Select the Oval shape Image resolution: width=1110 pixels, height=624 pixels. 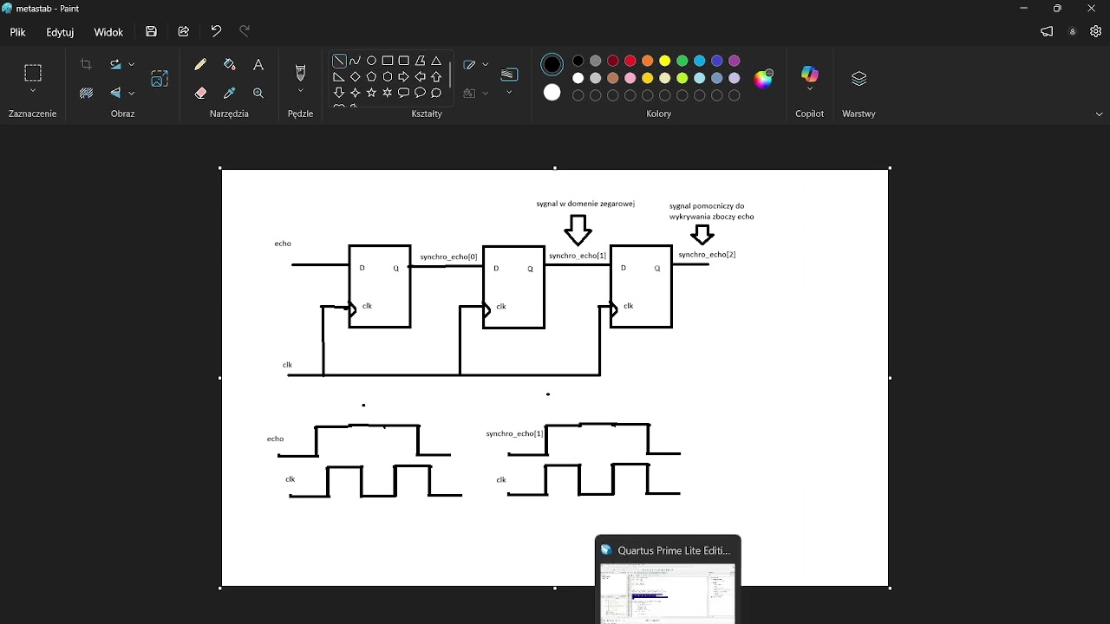(x=372, y=62)
